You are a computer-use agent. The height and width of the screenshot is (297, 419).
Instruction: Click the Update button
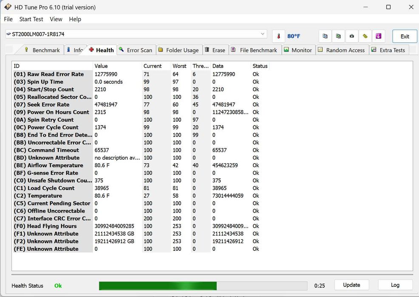click(351, 285)
